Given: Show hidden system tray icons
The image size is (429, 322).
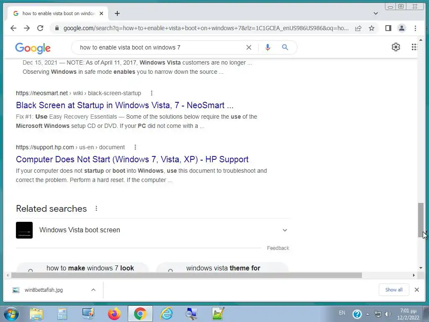Looking at the screenshot, I should pyautogui.click(x=367, y=314).
